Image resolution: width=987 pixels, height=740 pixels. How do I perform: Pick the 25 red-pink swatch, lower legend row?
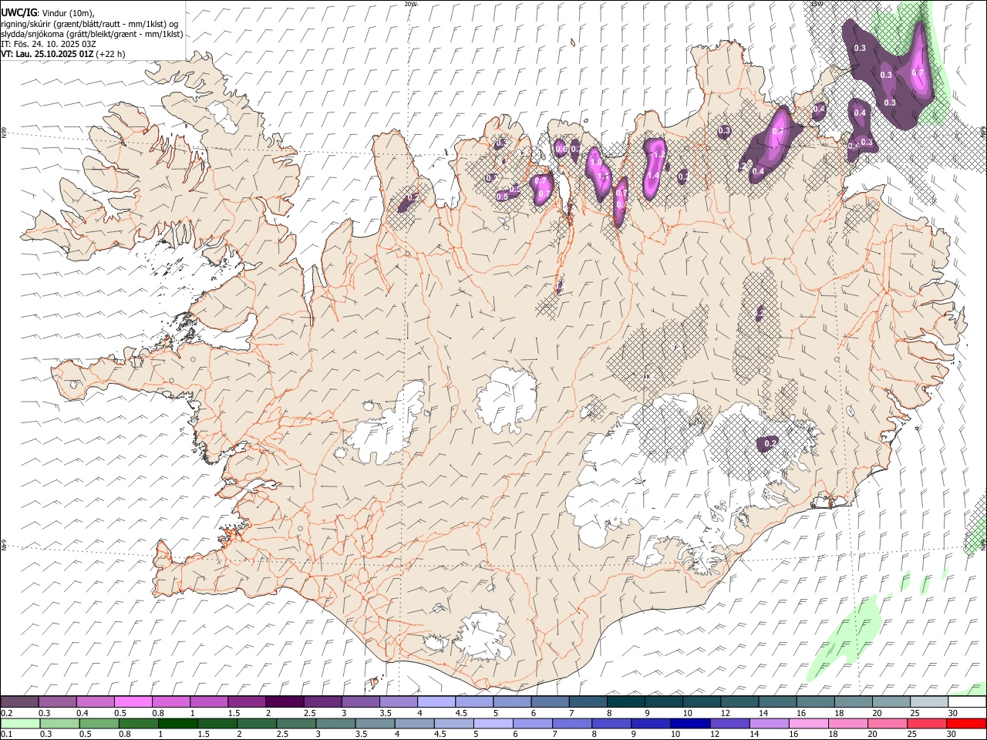coord(927,723)
